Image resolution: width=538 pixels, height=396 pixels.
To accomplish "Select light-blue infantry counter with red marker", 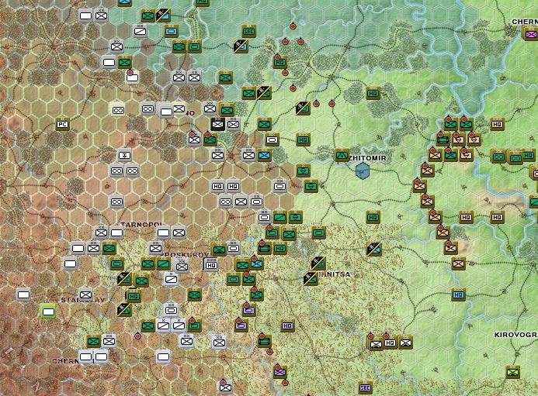I will (256, 263).
